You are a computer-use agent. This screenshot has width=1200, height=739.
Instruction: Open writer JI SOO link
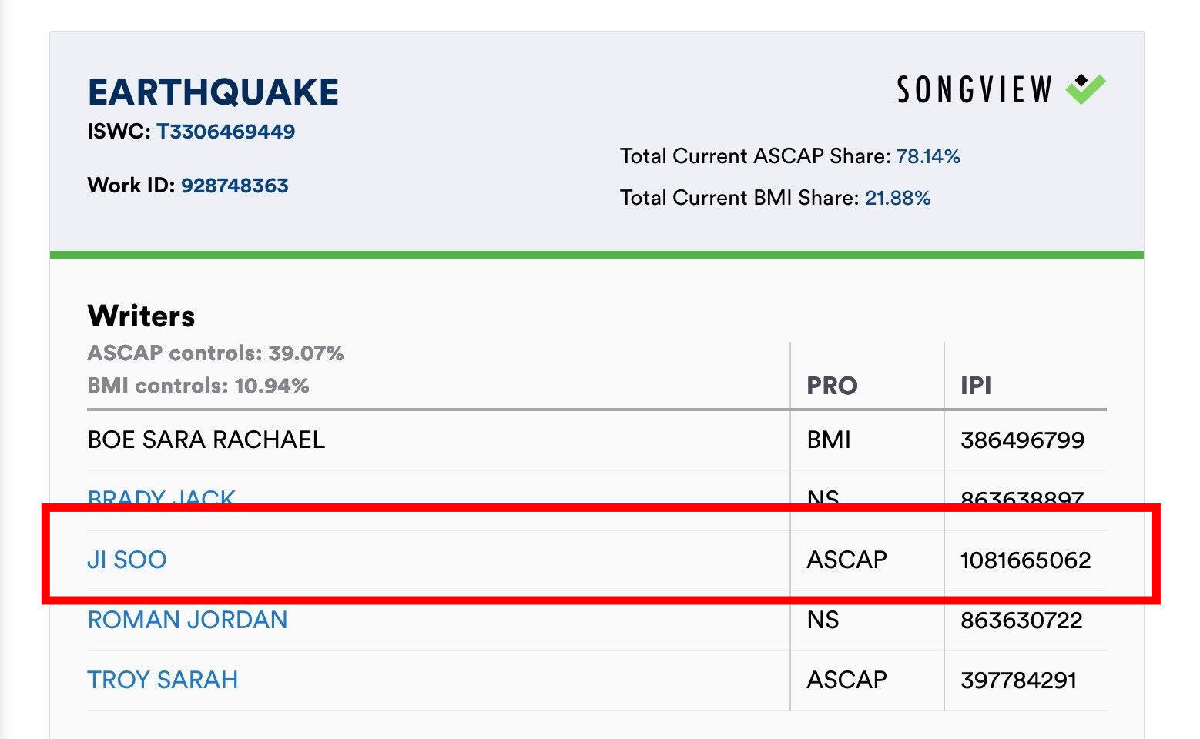click(x=127, y=560)
